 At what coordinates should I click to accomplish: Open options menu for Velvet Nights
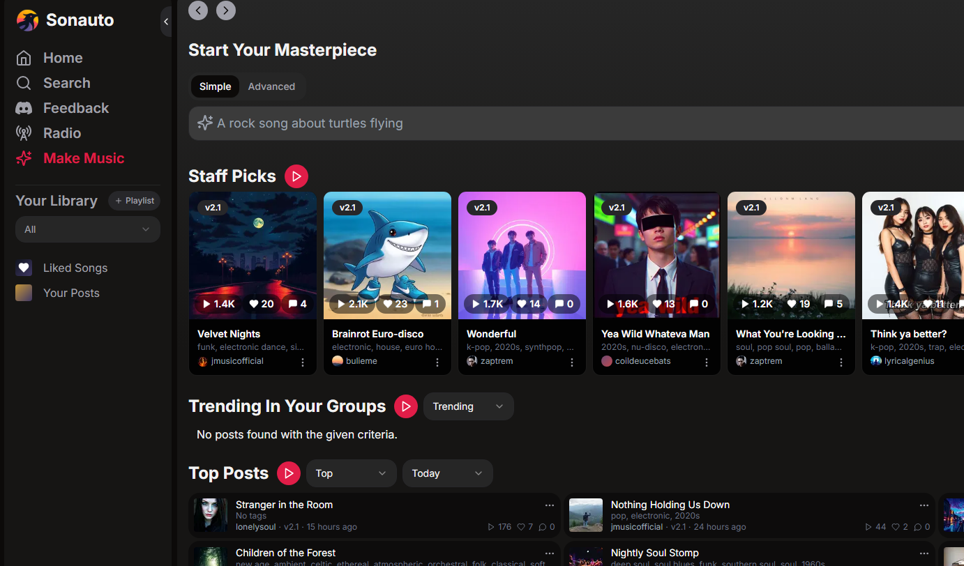pos(303,362)
